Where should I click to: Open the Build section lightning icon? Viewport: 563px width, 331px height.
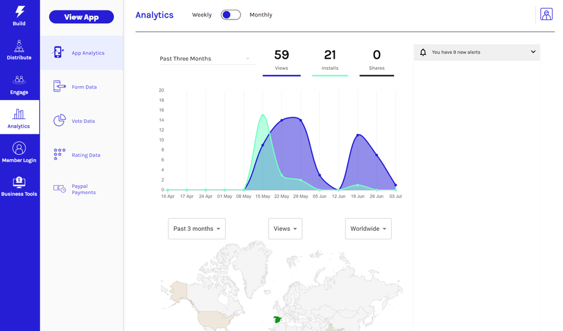coord(20,12)
